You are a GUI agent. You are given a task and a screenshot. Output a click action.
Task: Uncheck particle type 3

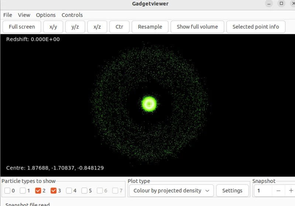coord(53,191)
